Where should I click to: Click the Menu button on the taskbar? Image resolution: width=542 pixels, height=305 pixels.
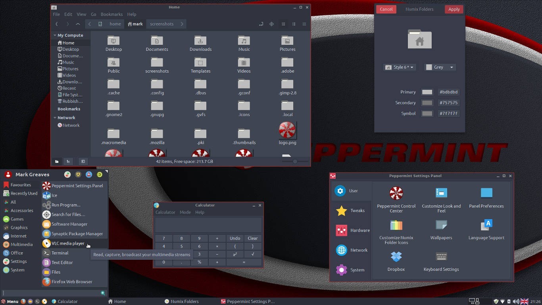click(x=10, y=301)
